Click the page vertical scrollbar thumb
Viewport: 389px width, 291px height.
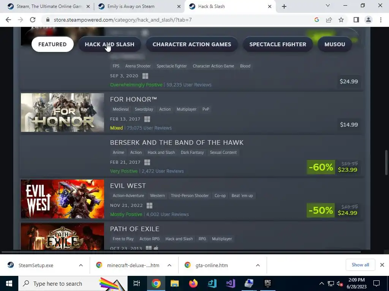pyautogui.click(x=386, y=162)
